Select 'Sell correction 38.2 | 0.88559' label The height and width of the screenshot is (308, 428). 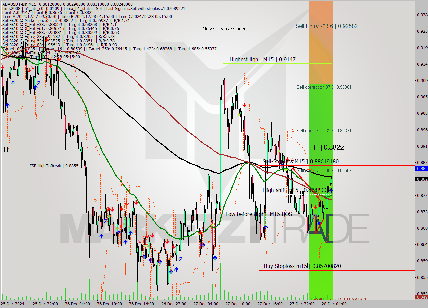324,170
